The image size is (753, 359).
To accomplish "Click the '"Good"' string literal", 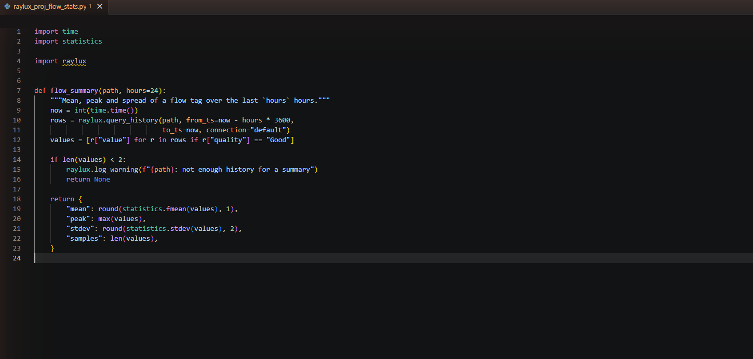I will click(278, 140).
